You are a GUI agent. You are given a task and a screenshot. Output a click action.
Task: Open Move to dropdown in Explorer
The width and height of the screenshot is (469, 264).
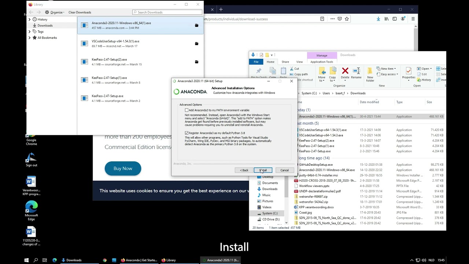322,74
